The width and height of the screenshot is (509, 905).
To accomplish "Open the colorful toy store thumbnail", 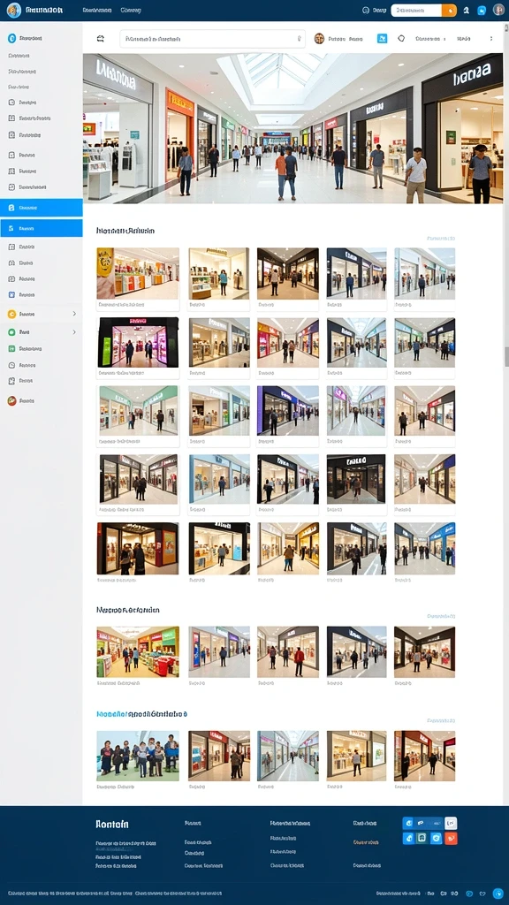I will click(138, 651).
